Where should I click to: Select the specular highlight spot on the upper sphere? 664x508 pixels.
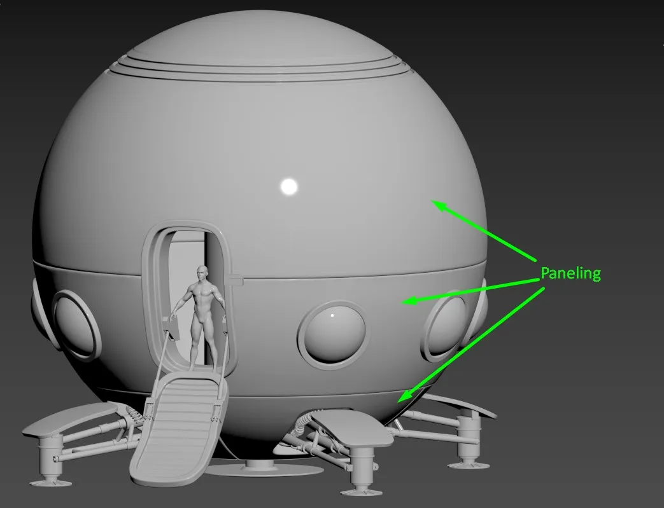pos(289,186)
